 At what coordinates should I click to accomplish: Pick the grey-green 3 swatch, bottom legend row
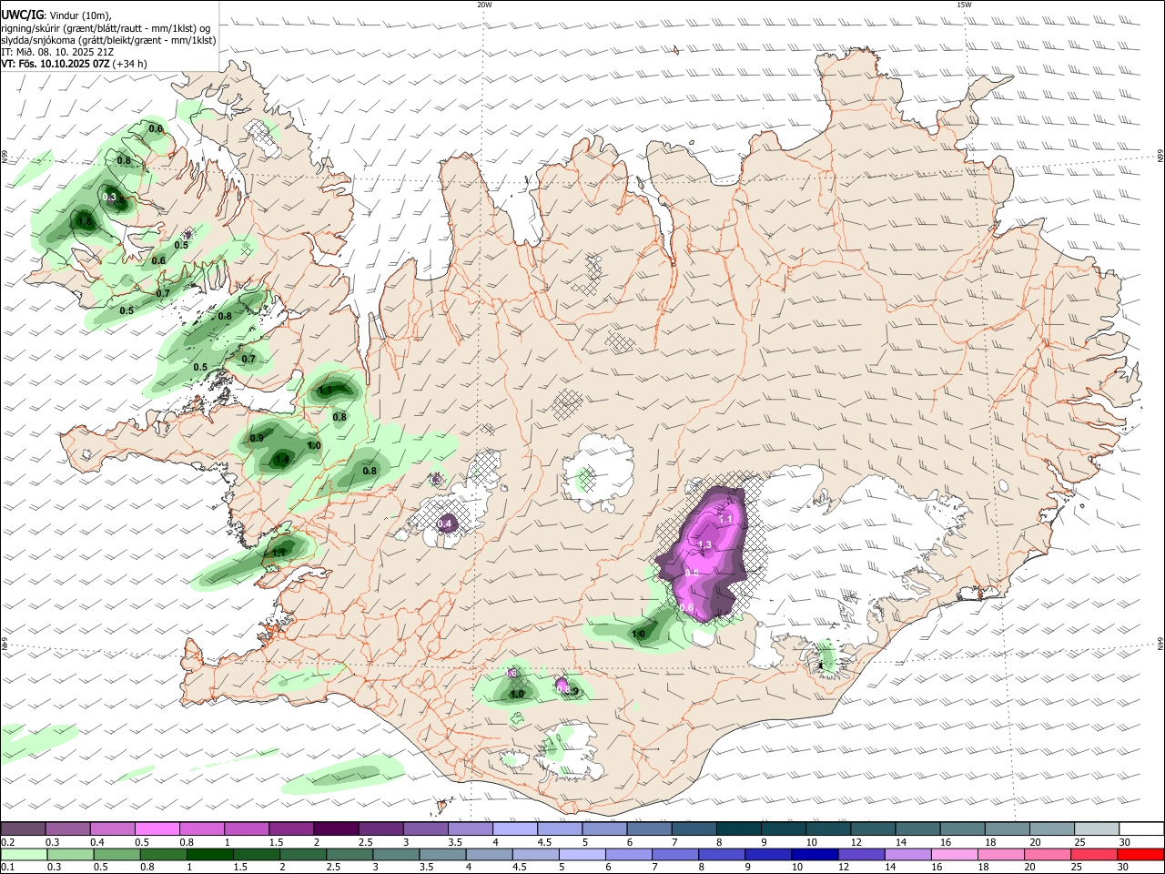tap(396, 854)
